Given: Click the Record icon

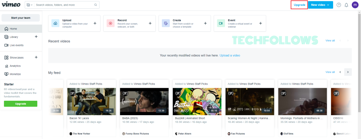Looking at the screenshot, I should pyautogui.click(x=110, y=24).
